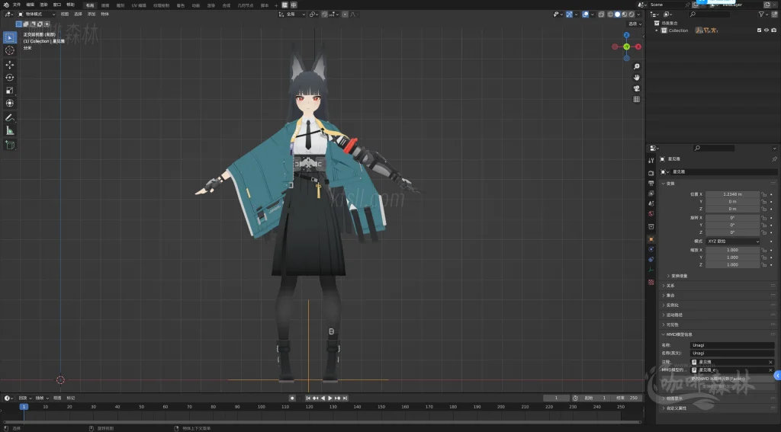
Task: Select the combined Transform tool
Action: [x=9, y=103]
